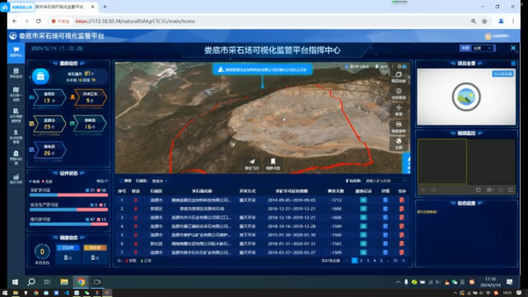Click the 排污许可证 progress bar
Image resolution: width=528 pixels, height=297 pixels.
(68, 224)
